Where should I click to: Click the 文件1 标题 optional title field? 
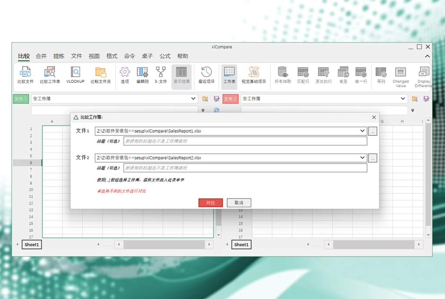[x=245, y=141]
